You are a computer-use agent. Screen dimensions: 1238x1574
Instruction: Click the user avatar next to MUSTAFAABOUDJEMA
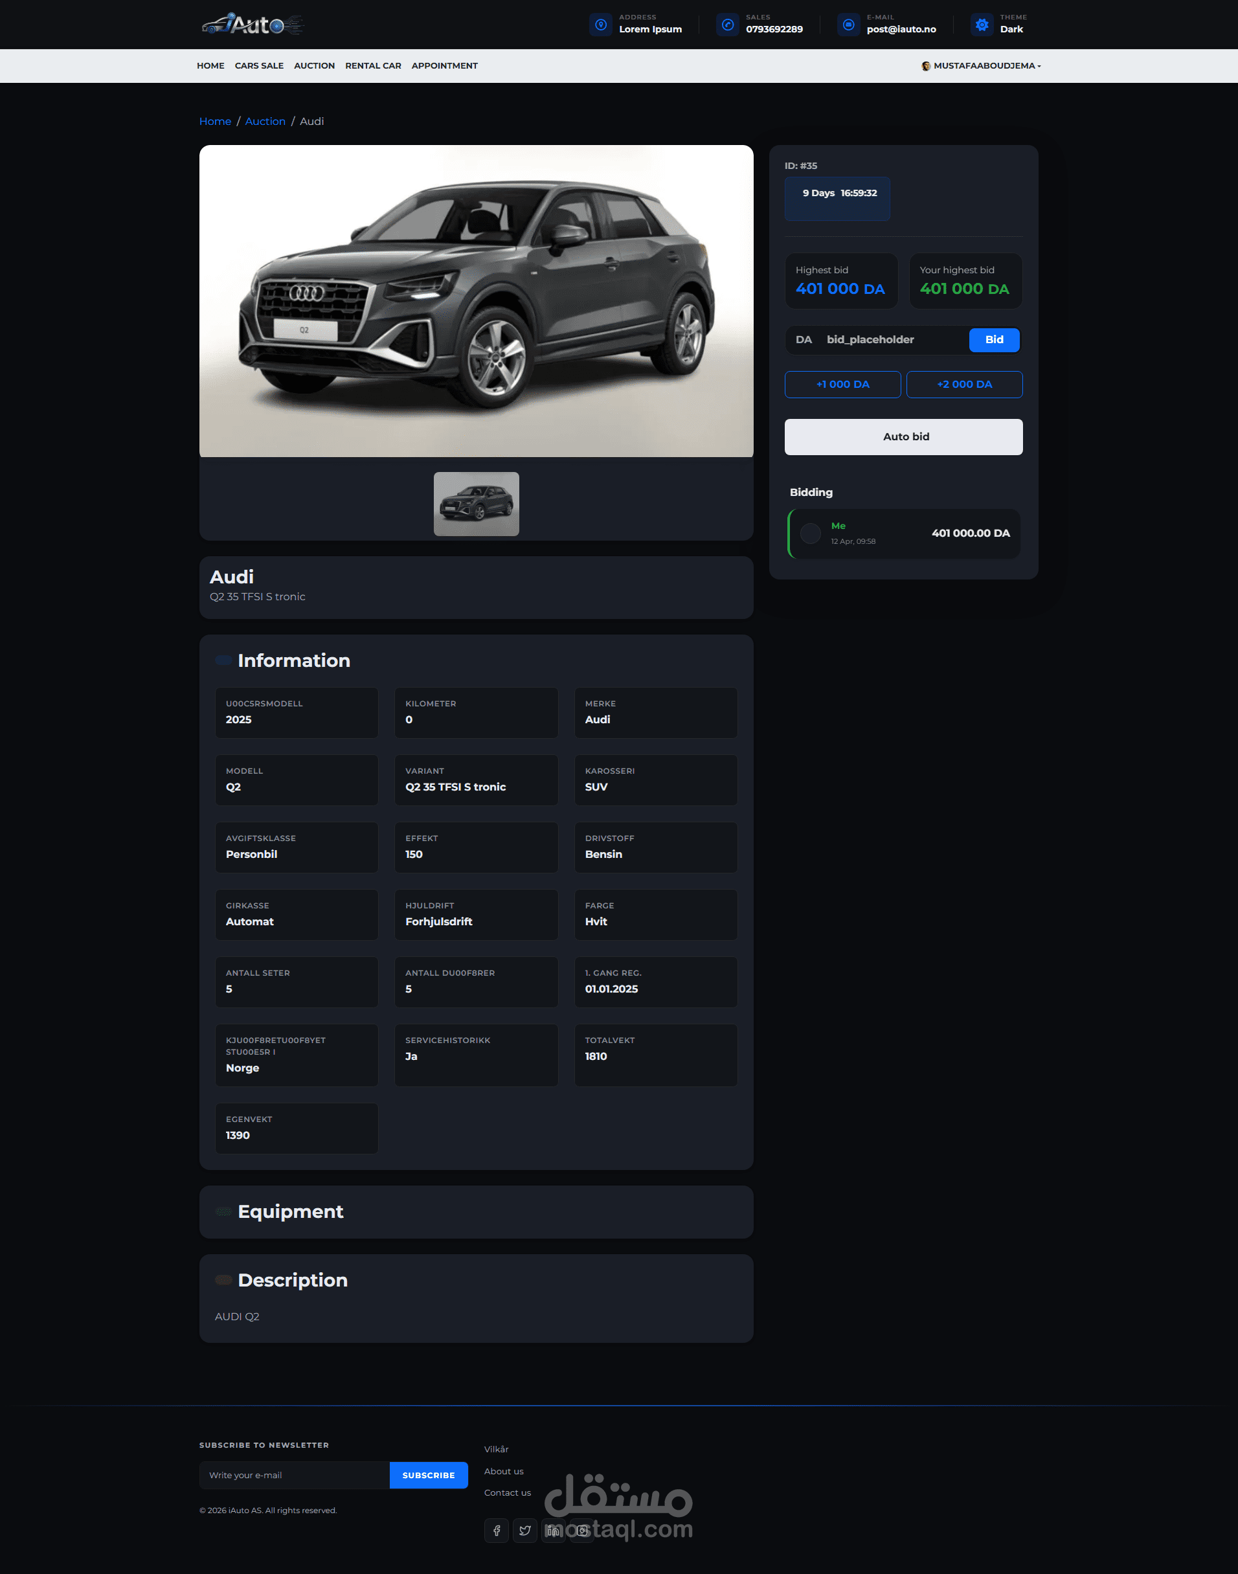(926, 66)
